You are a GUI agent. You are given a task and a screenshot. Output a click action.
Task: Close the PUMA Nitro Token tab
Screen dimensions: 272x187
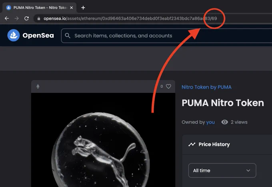(x=72, y=8)
